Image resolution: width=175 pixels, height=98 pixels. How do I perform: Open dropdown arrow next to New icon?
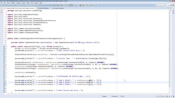click(3, 5)
